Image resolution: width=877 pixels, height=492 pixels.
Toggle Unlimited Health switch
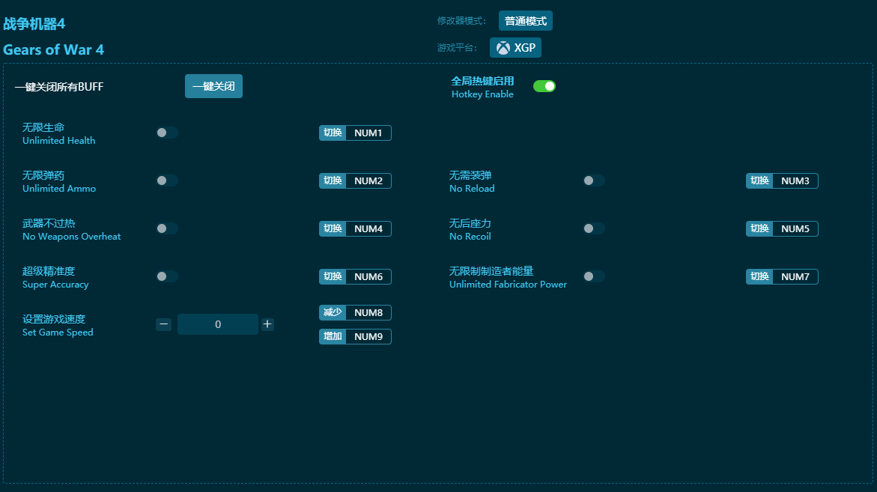click(x=167, y=133)
